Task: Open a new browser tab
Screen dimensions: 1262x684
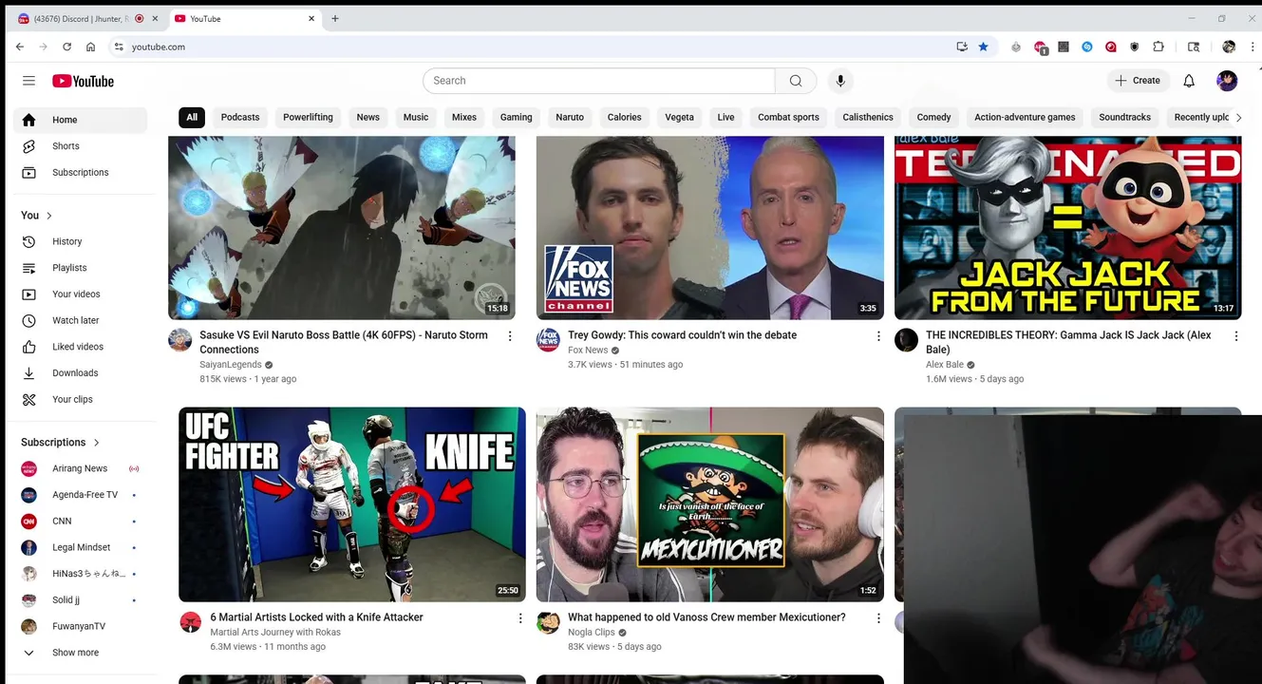Action: (335, 19)
